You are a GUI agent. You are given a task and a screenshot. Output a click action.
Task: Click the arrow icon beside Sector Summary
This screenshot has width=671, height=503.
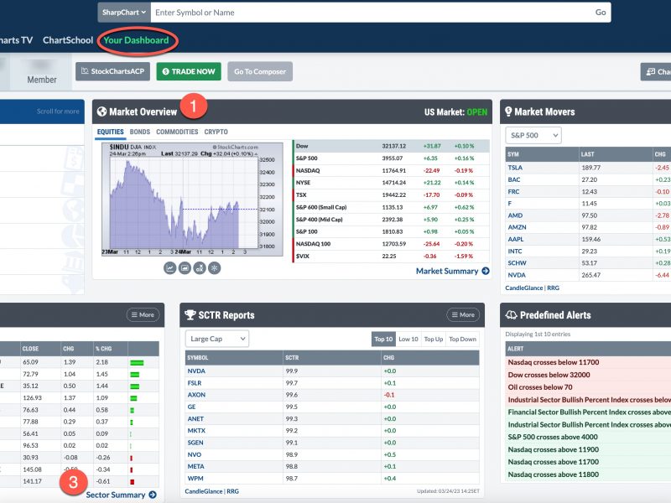[x=153, y=495]
